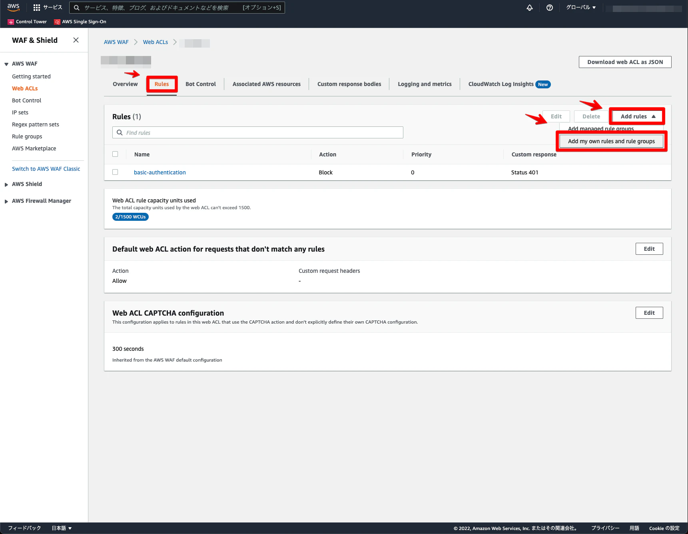Check the basic-authentication rule checkbox
This screenshot has height=534, width=688.
point(115,172)
